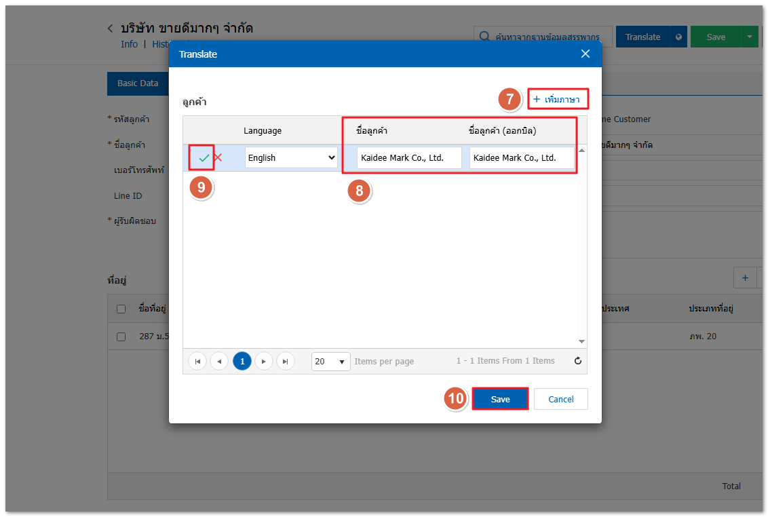This screenshot has width=768, height=517.
Task: Go to previous page of grid
Action: coord(219,362)
